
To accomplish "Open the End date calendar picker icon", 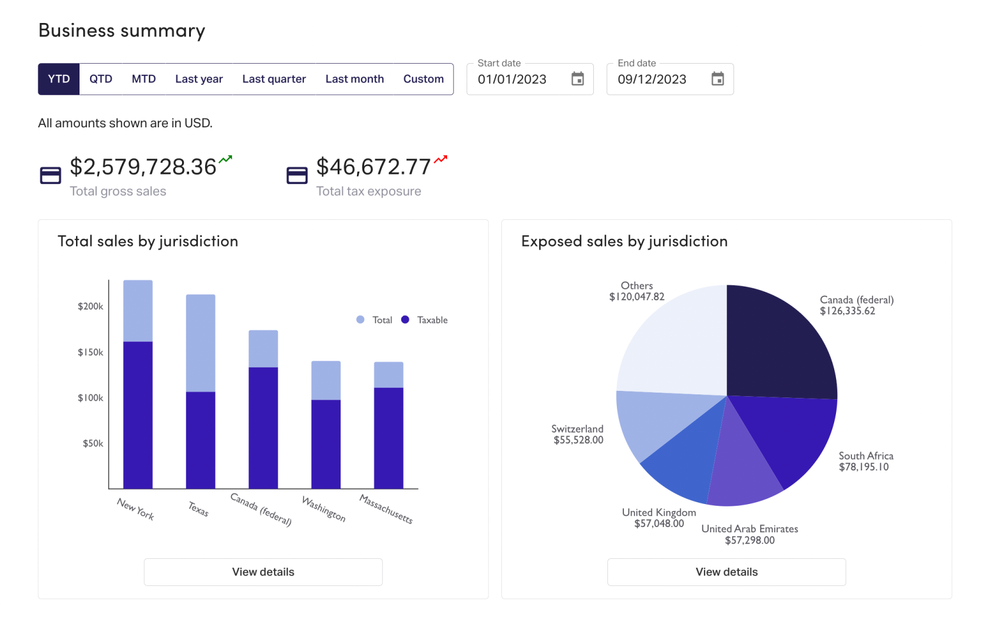I will 717,79.
